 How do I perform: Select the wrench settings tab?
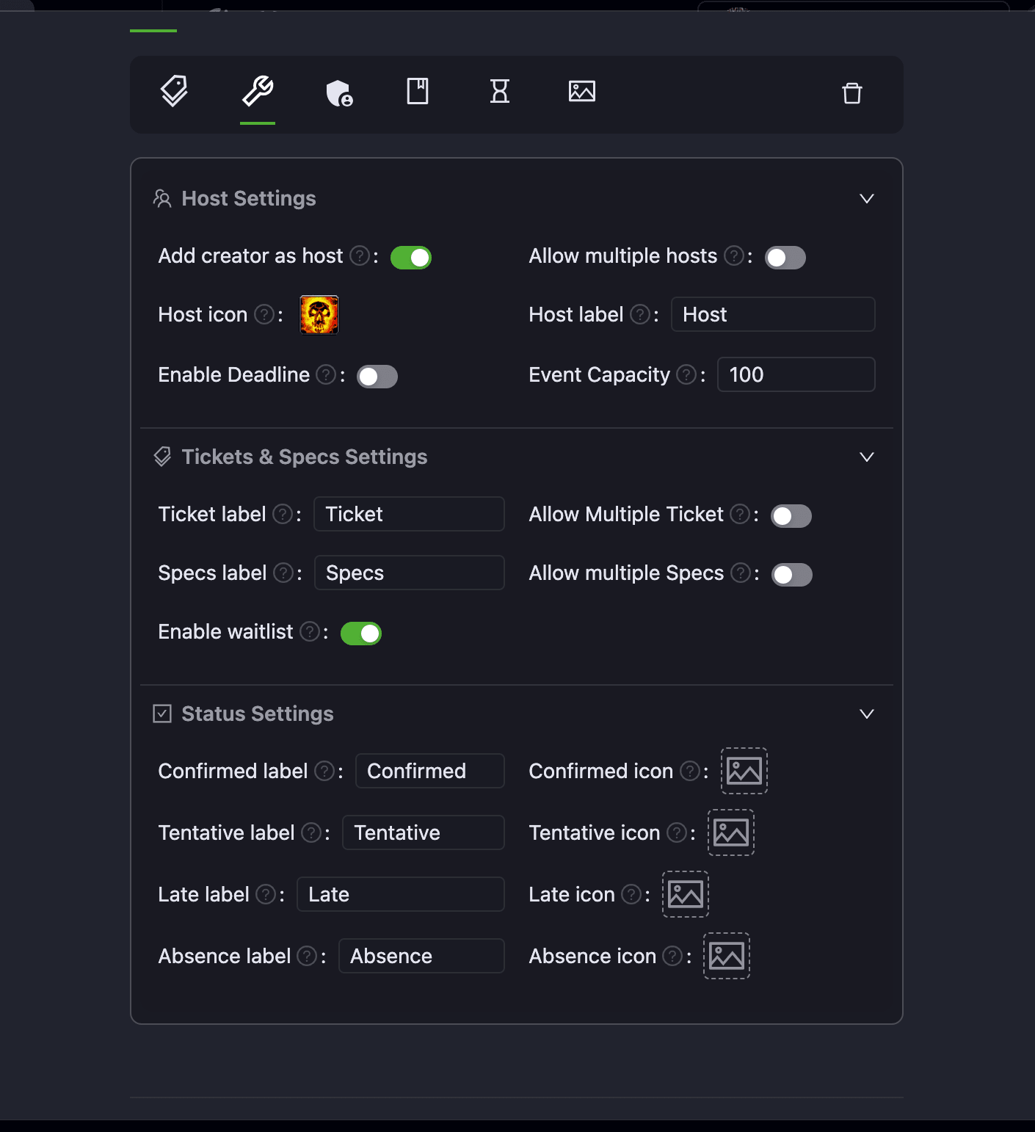[258, 92]
